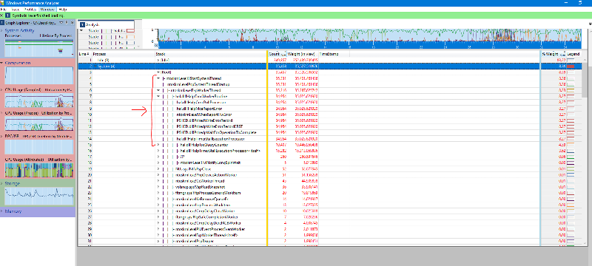Collapse the top Stack series legend entry
The height and width of the screenshot is (266, 592).
point(81,30)
